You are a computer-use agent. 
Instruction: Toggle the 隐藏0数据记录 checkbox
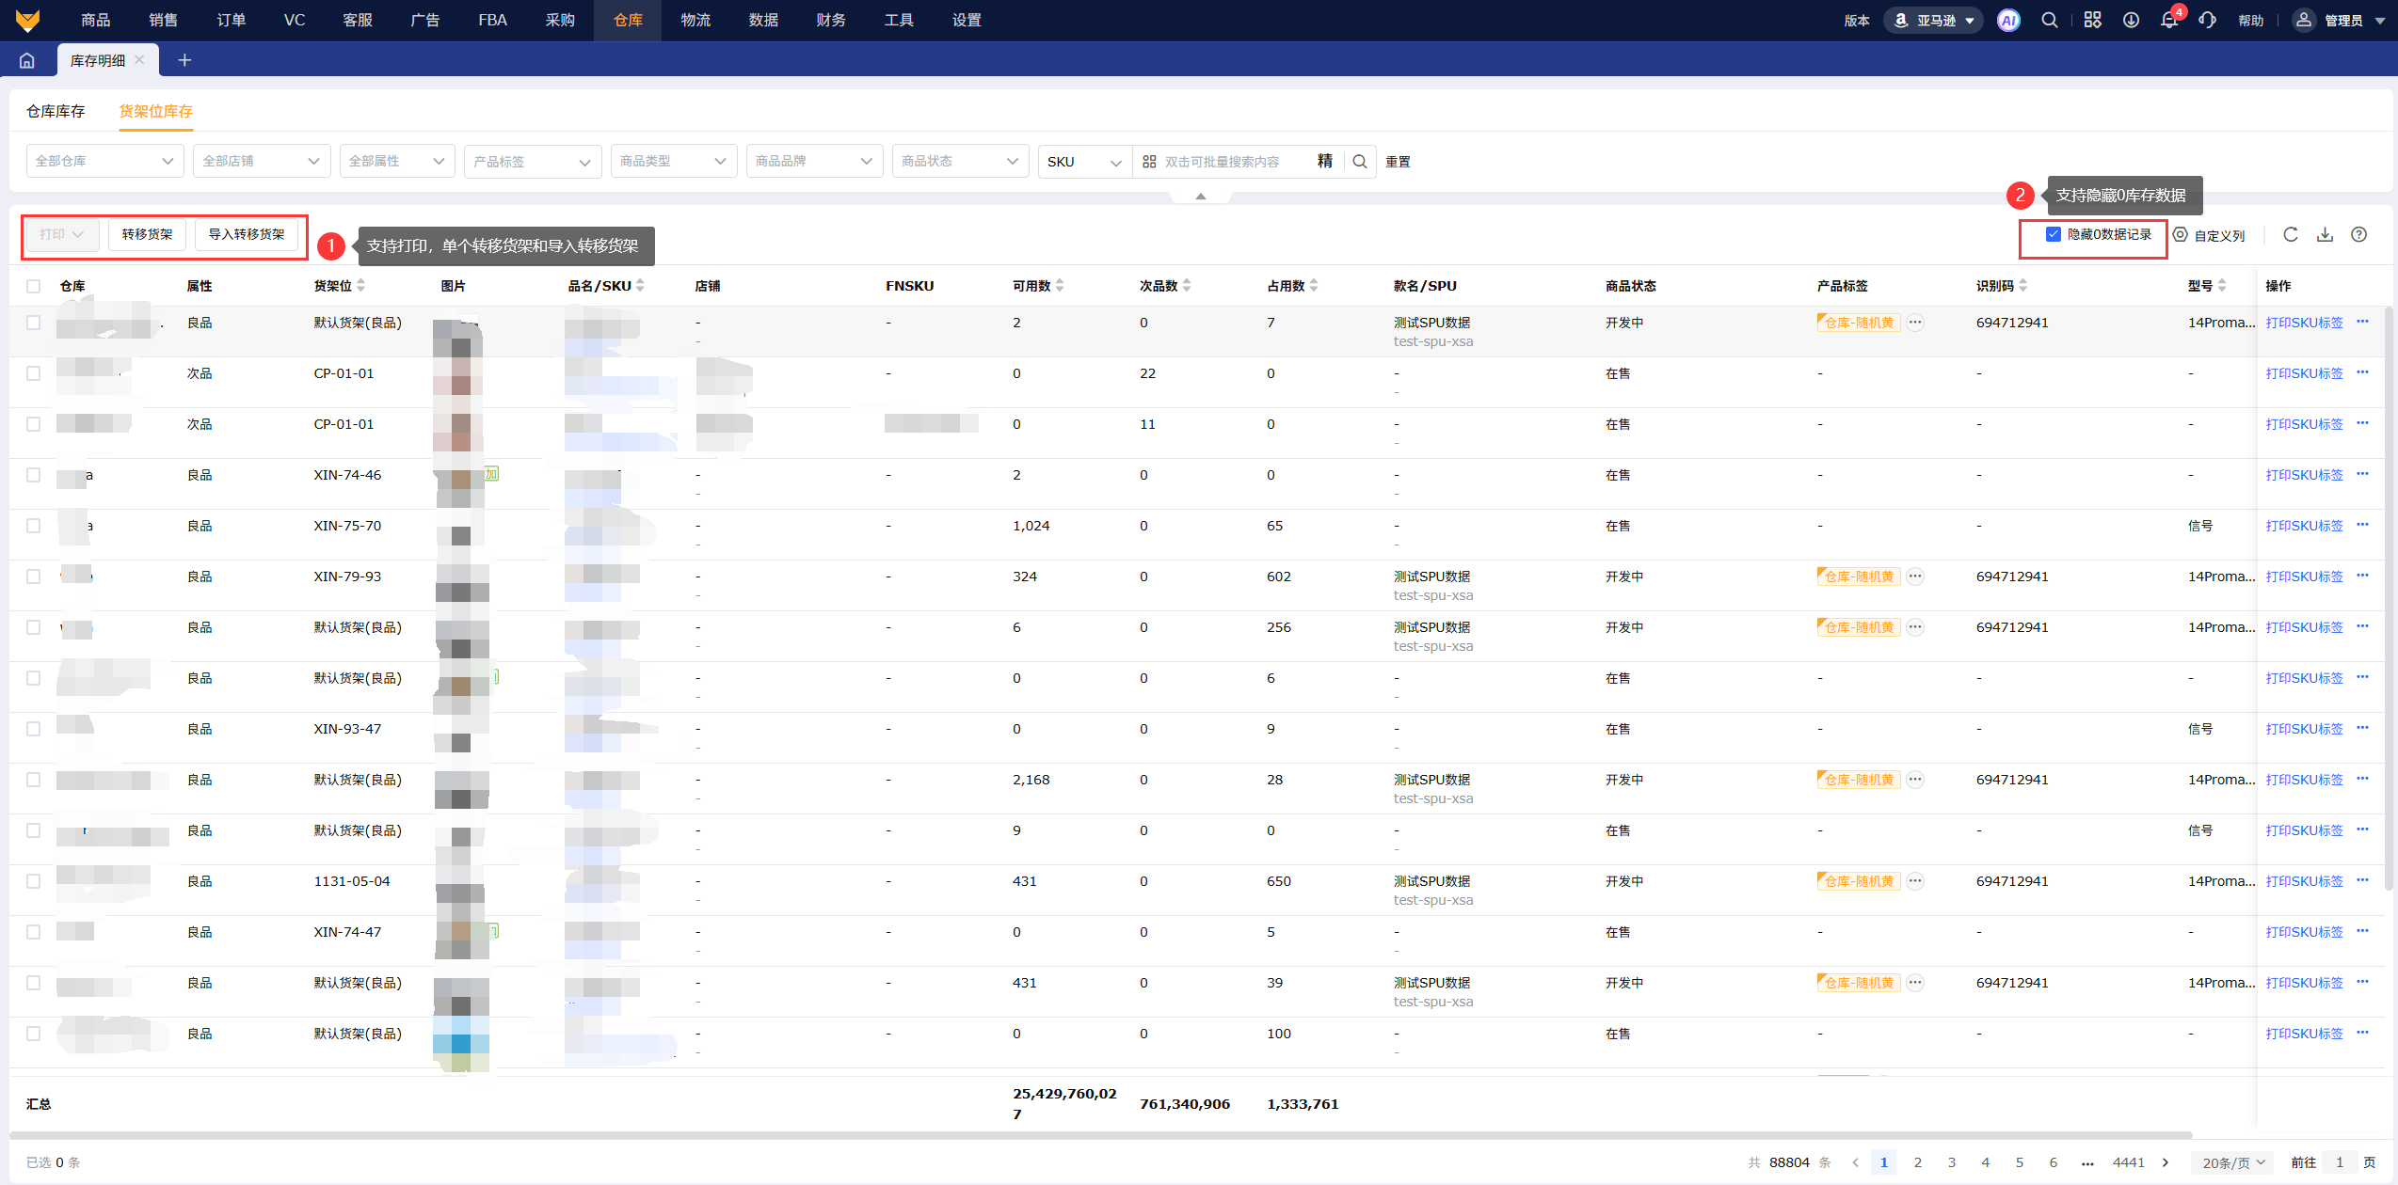[2054, 234]
